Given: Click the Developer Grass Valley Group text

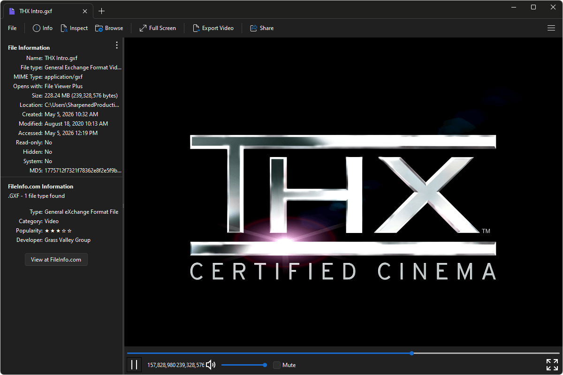Looking at the screenshot, I should coord(68,240).
